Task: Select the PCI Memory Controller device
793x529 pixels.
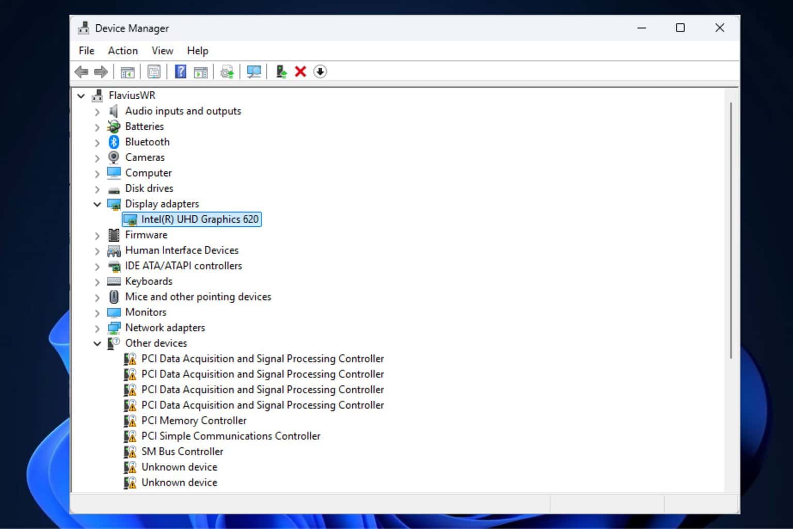Action: (194, 421)
